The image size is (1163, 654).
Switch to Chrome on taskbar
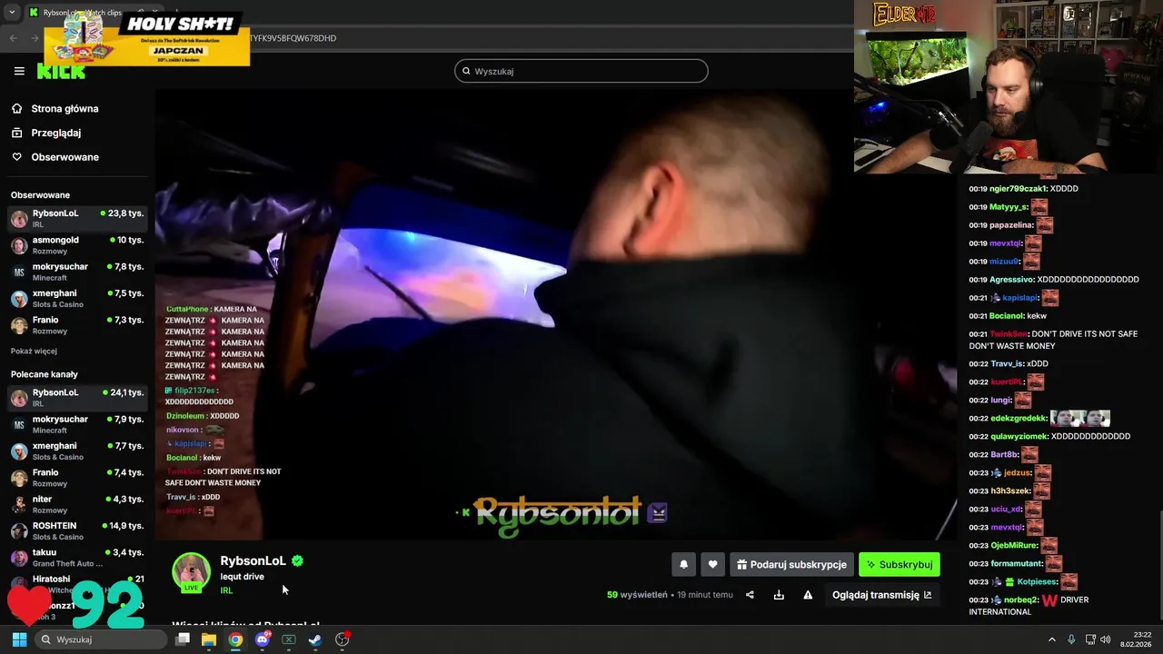(235, 639)
